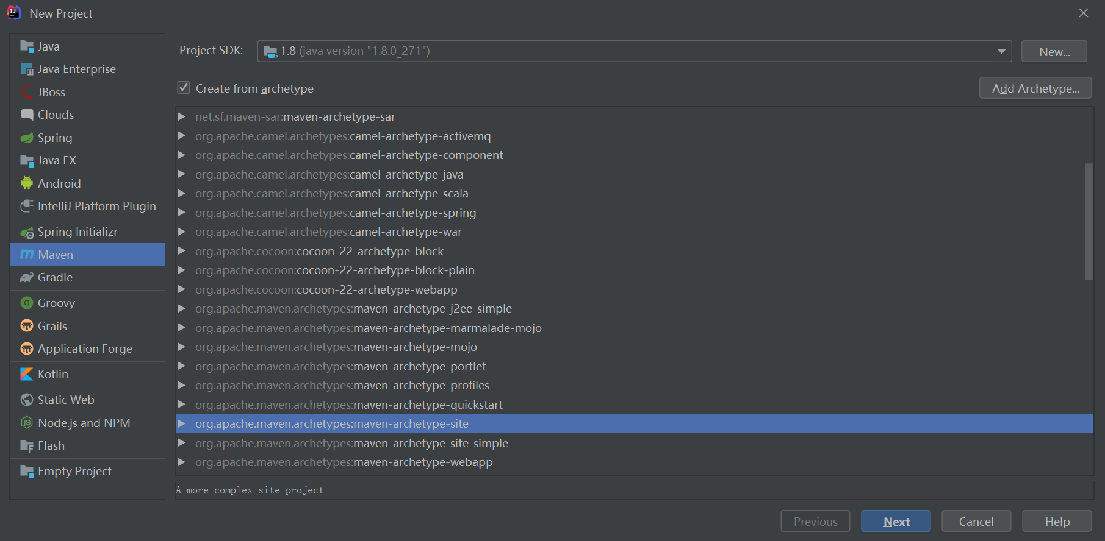Open Help for New Project dialog
1105x541 pixels.
point(1057,522)
